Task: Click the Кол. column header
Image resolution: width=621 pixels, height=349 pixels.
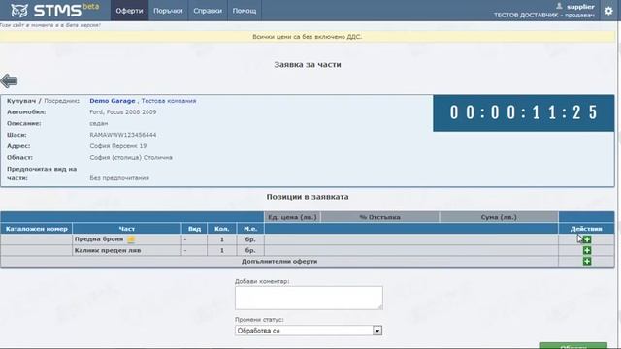Action: [222, 229]
